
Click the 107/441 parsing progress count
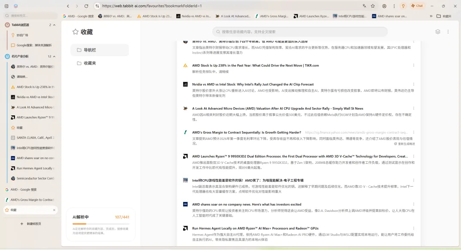[122, 217]
